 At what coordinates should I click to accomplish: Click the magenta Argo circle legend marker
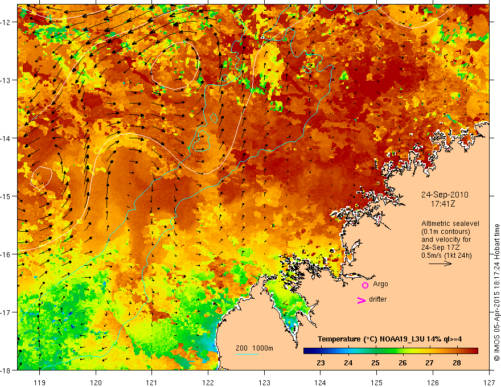pyautogui.click(x=365, y=285)
